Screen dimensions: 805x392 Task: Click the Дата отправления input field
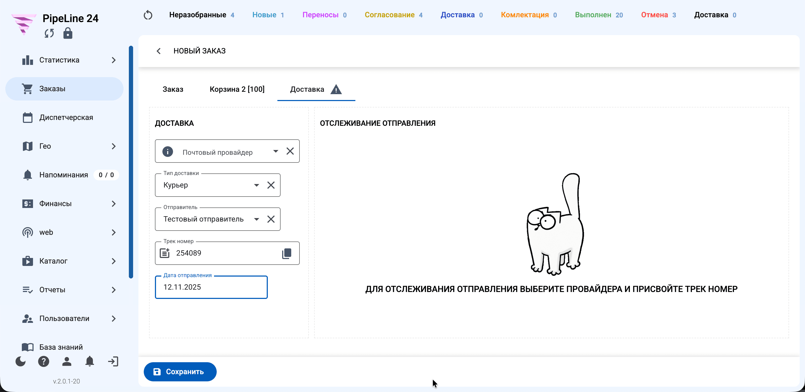211,287
